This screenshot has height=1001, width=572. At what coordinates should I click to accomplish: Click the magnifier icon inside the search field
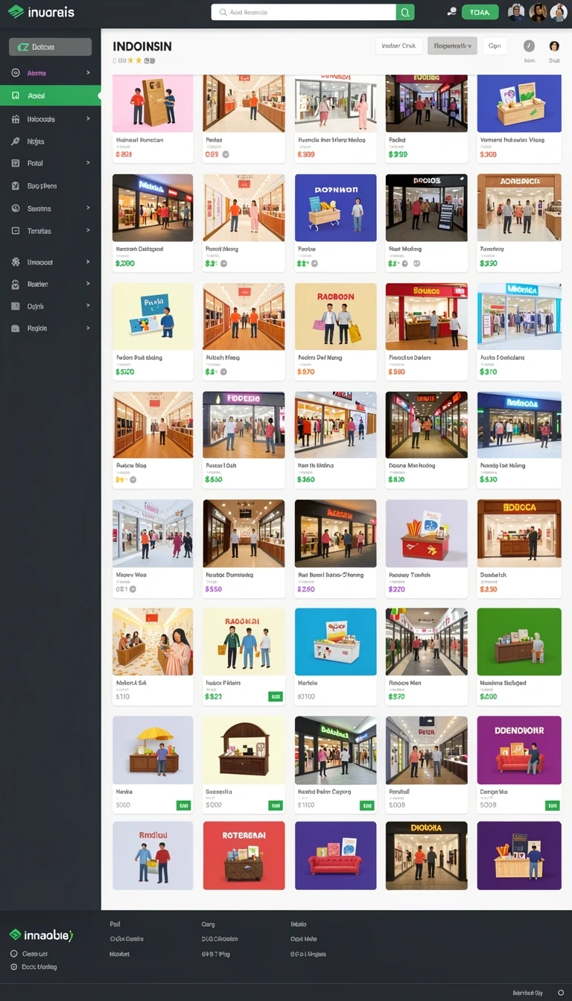[223, 12]
